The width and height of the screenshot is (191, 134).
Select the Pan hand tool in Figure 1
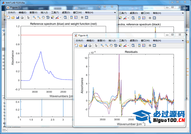click(x=43, y=17)
